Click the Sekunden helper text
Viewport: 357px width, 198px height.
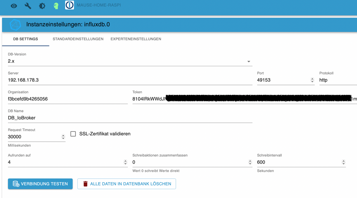[x=265, y=171]
